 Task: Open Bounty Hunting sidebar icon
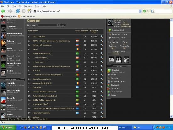[3, 36]
